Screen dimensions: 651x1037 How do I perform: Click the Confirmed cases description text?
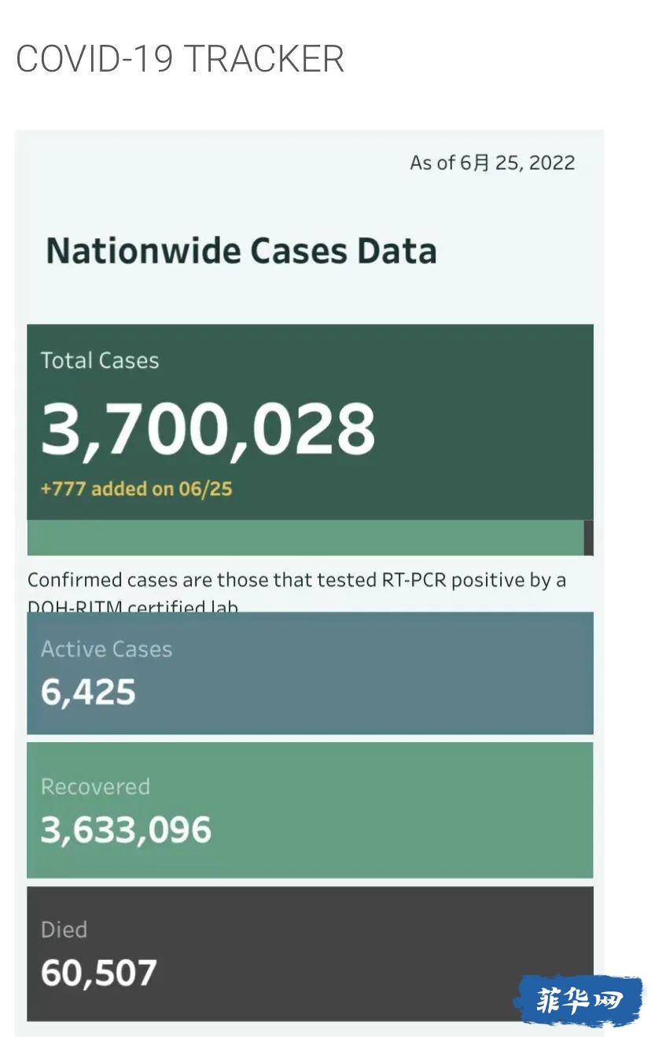[x=297, y=590]
